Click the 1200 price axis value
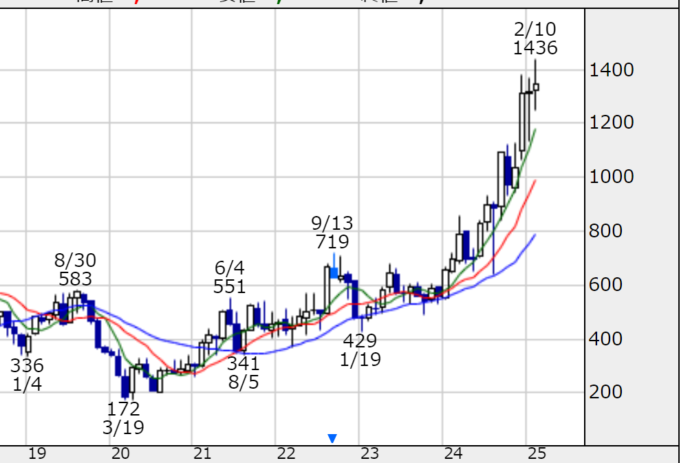Viewport: 690px width, 463px height. click(611, 122)
